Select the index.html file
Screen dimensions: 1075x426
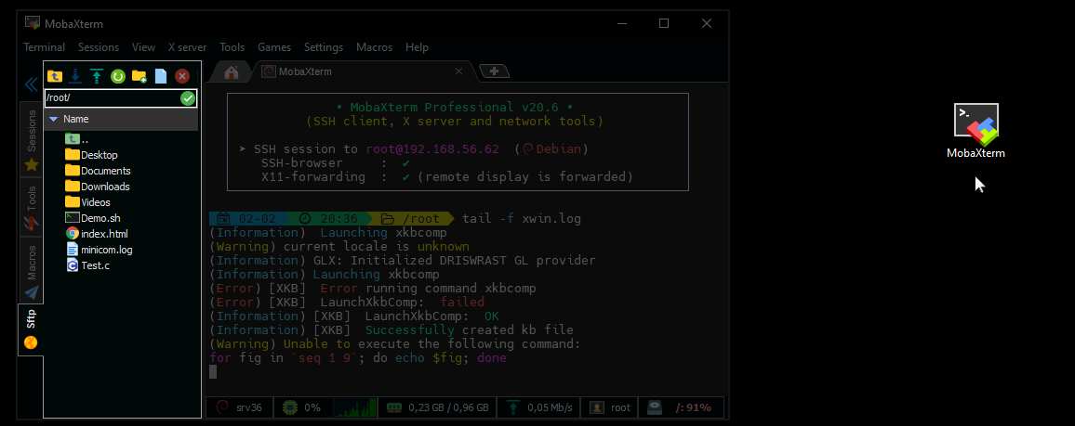97,234
